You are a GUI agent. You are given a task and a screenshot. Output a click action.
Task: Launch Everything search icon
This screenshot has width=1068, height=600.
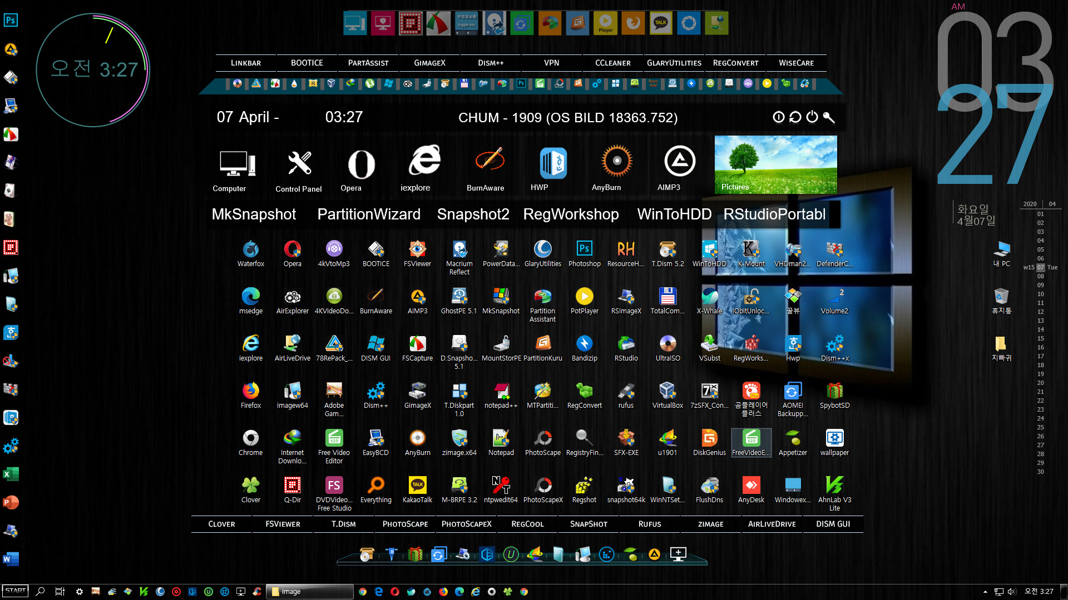[x=376, y=490]
